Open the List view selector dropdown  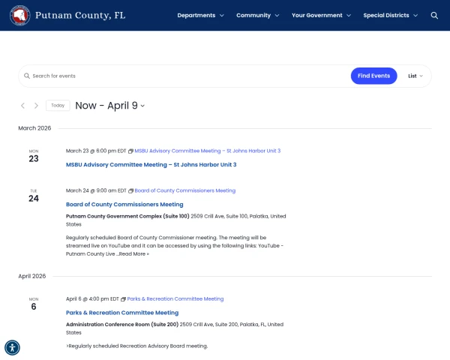415,76
